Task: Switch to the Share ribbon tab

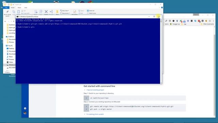Action: pyautogui.click(x=19, y=8)
